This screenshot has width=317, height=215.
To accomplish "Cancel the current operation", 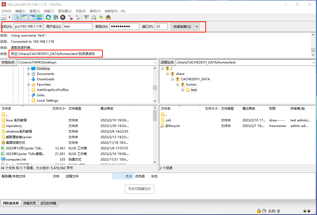I will tap(63, 17).
